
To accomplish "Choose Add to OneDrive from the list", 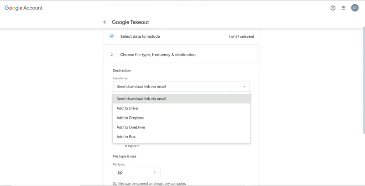I will click(x=181, y=127).
